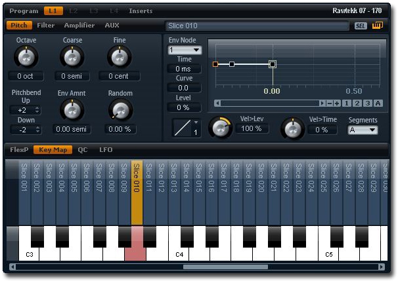The height and width of the screenshot is (281, 398).
Task: Open the LFO tab
Action: coord(106,149)
